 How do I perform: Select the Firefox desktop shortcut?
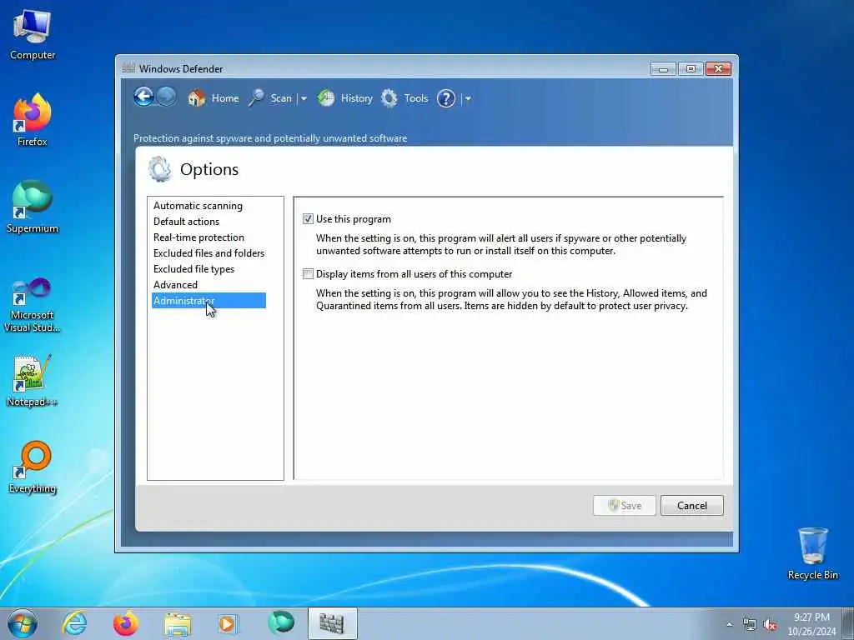33,120
